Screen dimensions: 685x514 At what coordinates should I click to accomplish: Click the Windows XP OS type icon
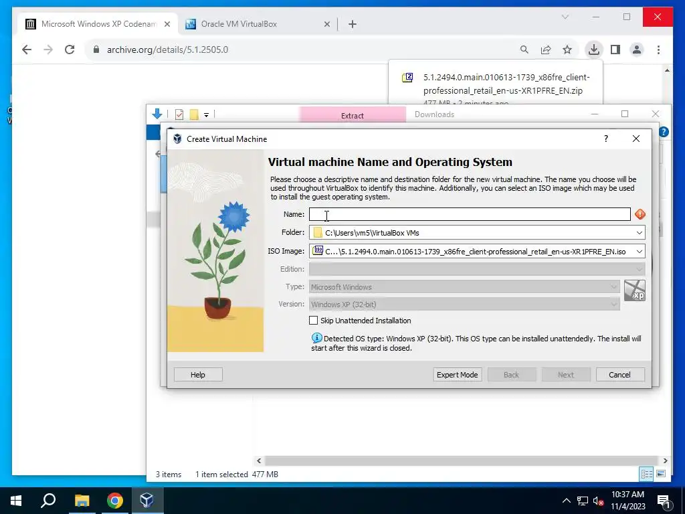tap(634, 290)
